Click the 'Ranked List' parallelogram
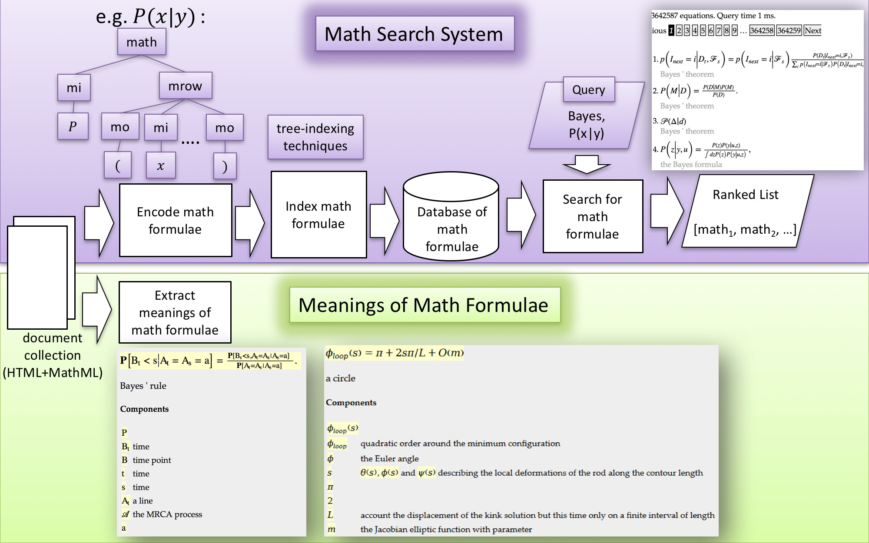This screenshot has width=869, height=543. [747, 211]
